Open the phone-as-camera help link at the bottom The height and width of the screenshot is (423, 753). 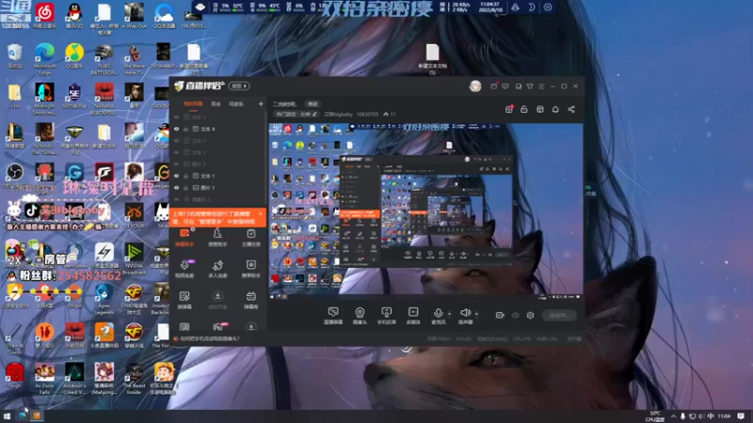[x=207, y=338]
